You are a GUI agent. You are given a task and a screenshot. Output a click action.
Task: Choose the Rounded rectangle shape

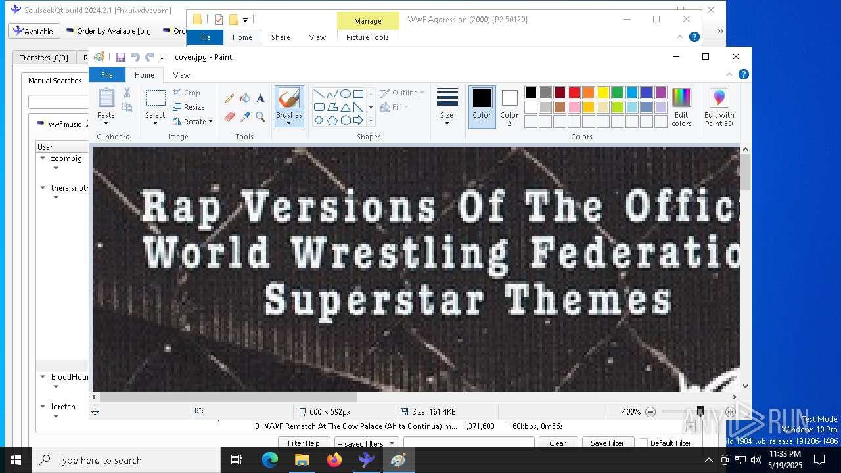coord(319,107)
